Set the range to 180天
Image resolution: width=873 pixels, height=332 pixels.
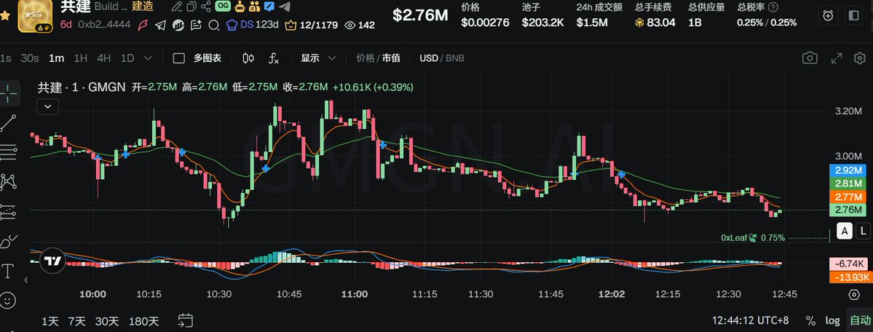143,321
